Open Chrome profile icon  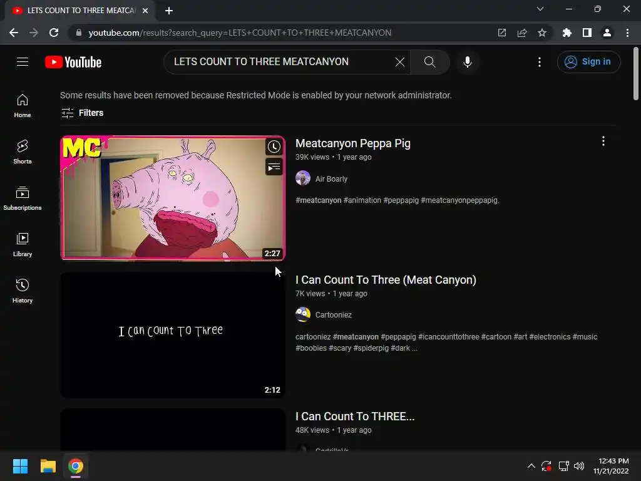click(x=607, y=33)
